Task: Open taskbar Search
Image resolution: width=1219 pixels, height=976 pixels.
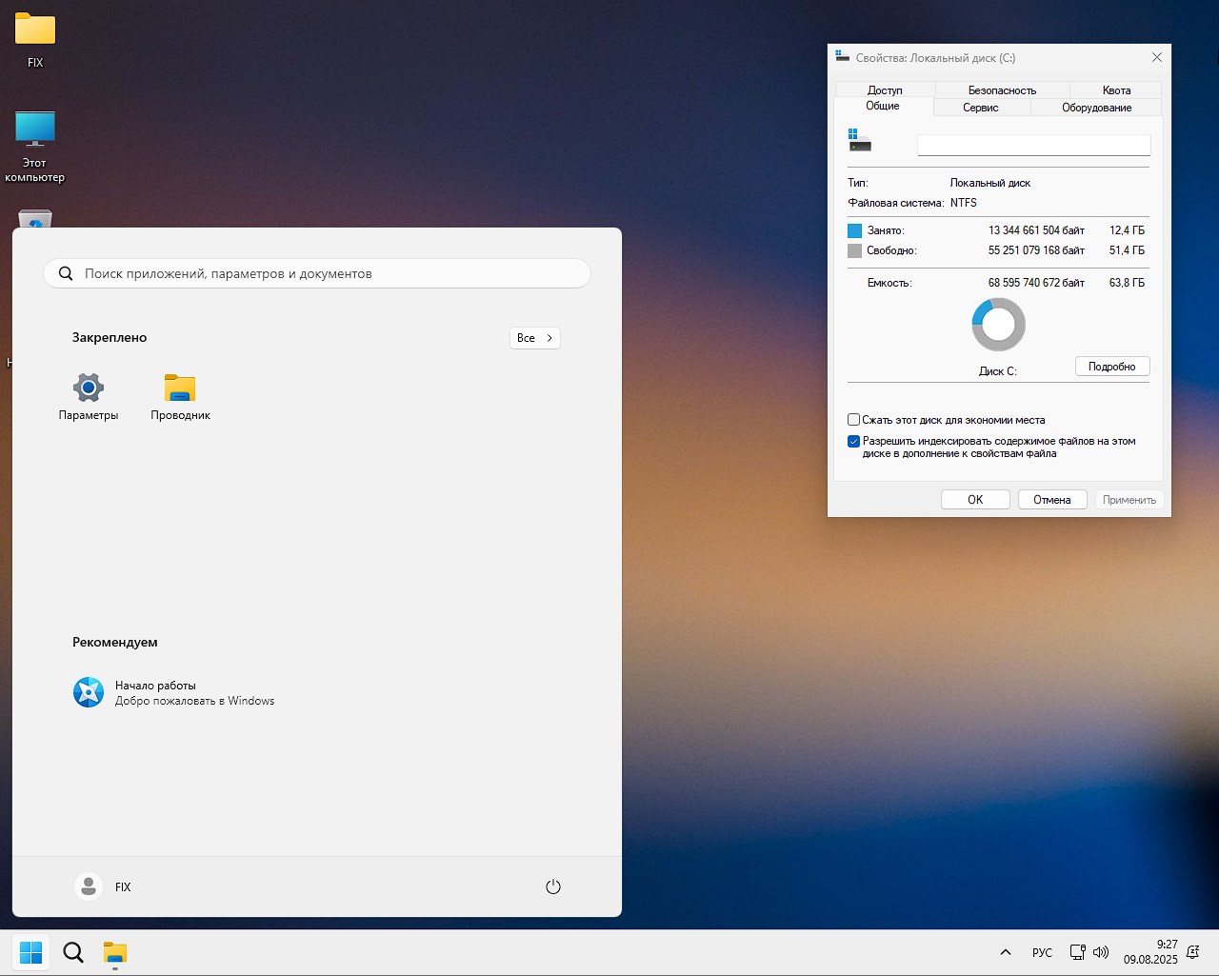Action: point(73,952)
